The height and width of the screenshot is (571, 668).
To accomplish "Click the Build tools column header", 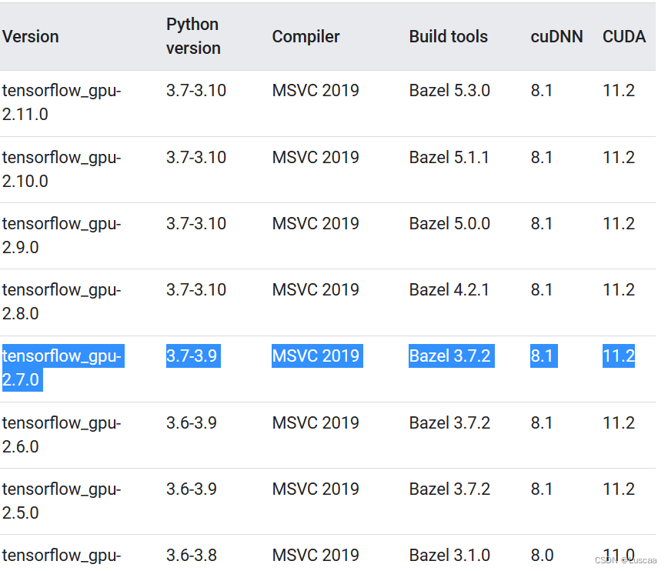I will [448, 37].
